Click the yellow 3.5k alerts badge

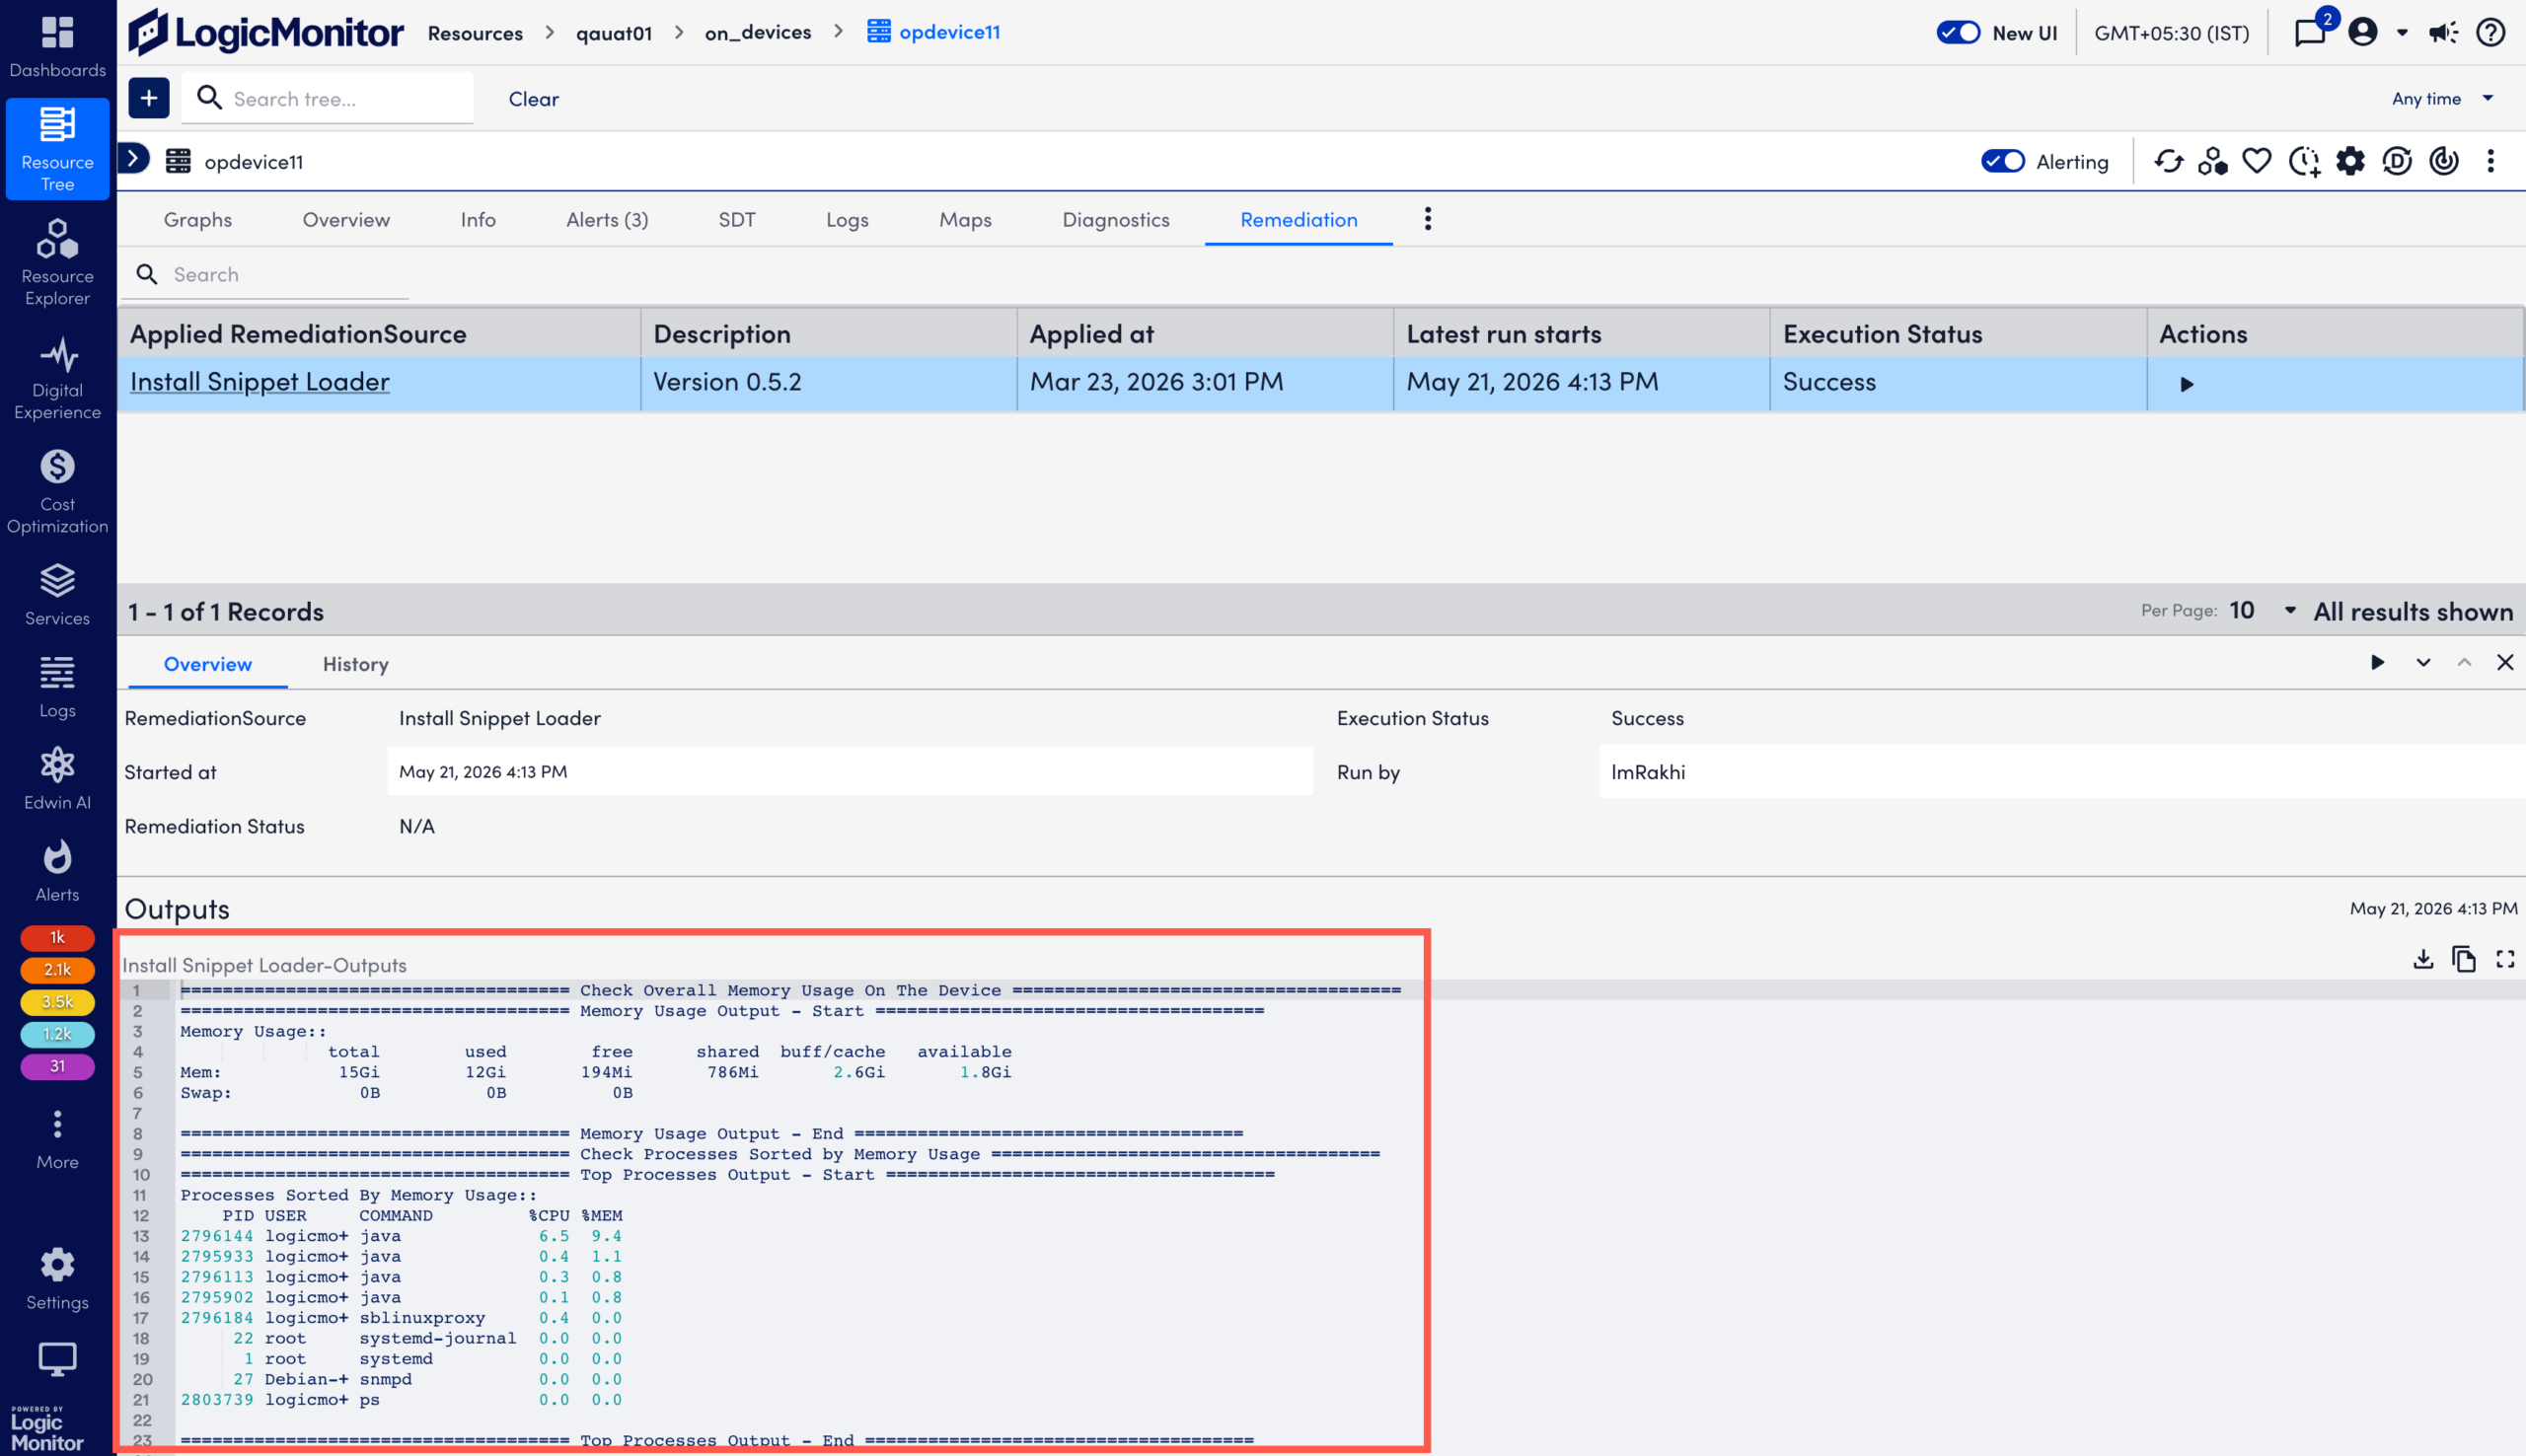click(x=57, y=1001)
